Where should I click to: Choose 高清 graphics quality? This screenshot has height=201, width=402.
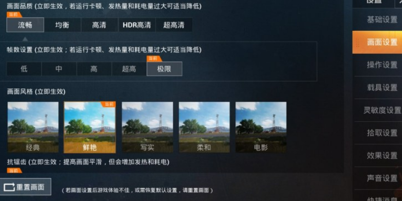pyautogui.click(x=100, y=25)
